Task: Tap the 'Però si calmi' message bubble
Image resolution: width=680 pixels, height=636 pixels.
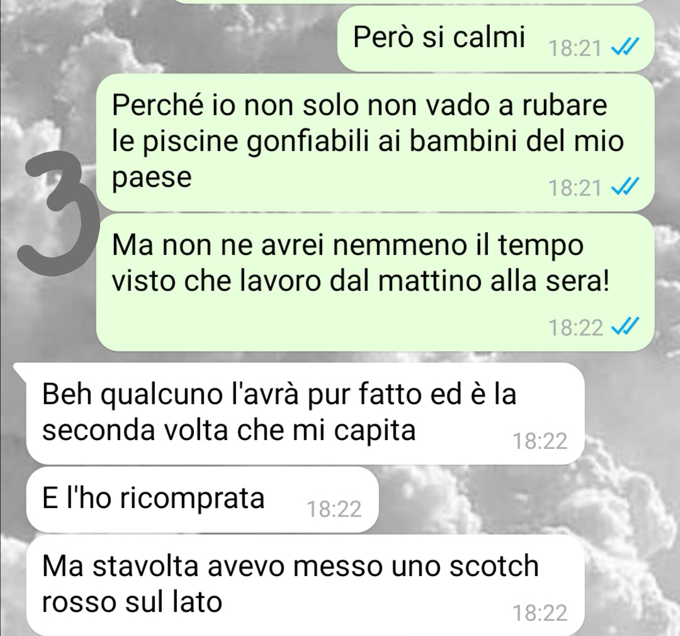Action: coord(496,38)
